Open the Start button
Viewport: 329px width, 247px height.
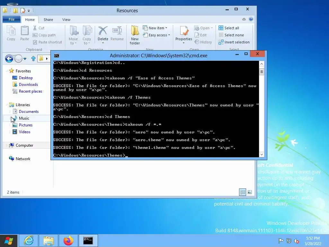tap(9, 241)
